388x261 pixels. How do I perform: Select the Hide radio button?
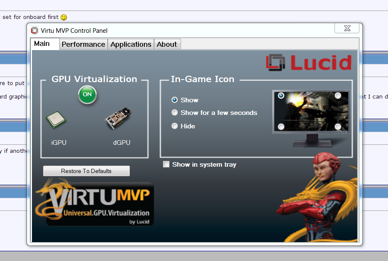tap(175, 126)
